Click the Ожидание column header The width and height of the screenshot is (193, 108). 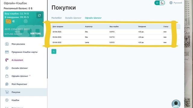(142, 27)
